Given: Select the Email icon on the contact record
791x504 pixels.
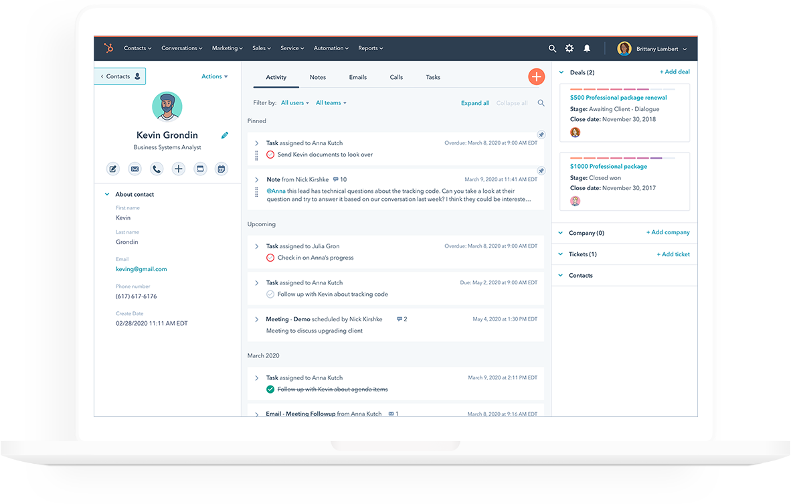Looking at the screenshot, I should click(135, 169).
